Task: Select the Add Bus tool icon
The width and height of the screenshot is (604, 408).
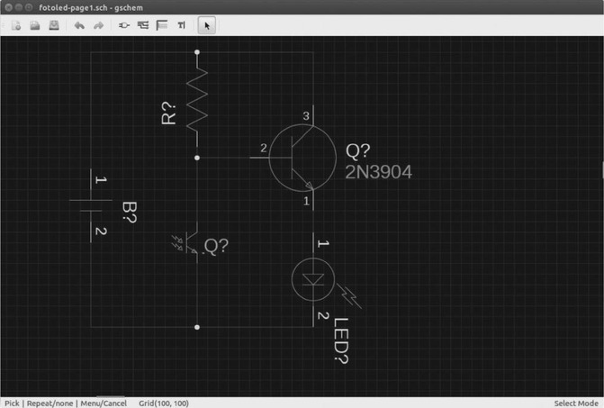Action: tap(162, 25)
